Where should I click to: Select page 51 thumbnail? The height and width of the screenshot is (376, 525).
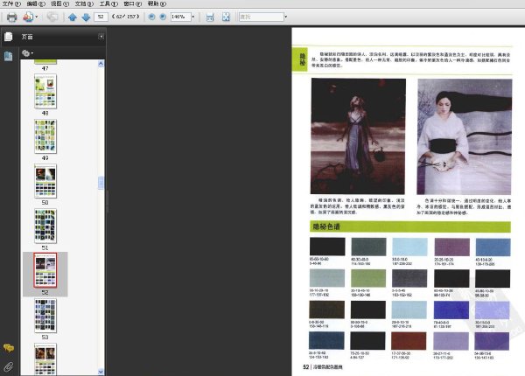click(x=45, y=226)
